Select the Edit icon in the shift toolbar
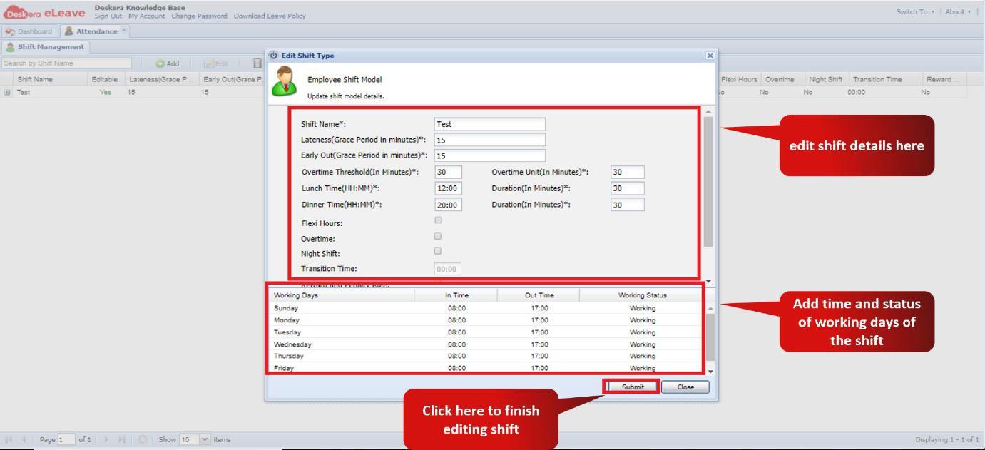Viewport: 985px width, 450px height. tap(216, 63)
